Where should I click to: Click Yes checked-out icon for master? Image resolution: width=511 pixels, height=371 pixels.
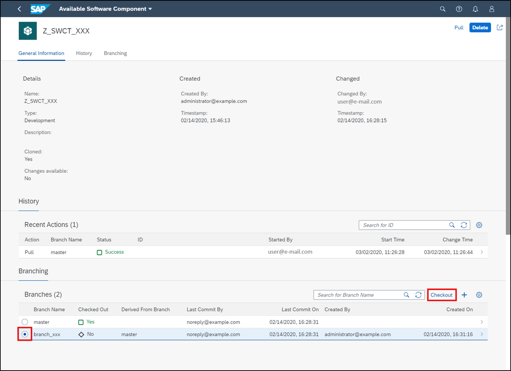(x=81, y=322)
